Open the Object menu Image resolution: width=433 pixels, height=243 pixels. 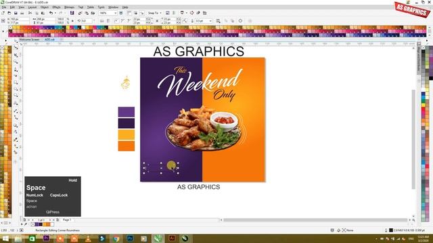click(45, 7)
